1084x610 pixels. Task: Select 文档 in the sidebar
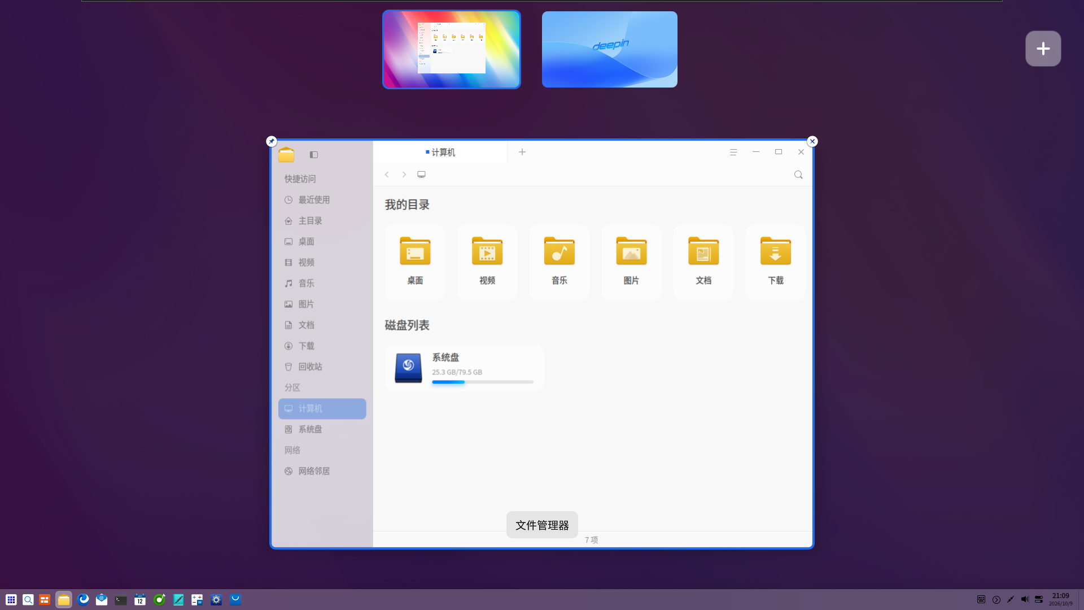[322, 325]
